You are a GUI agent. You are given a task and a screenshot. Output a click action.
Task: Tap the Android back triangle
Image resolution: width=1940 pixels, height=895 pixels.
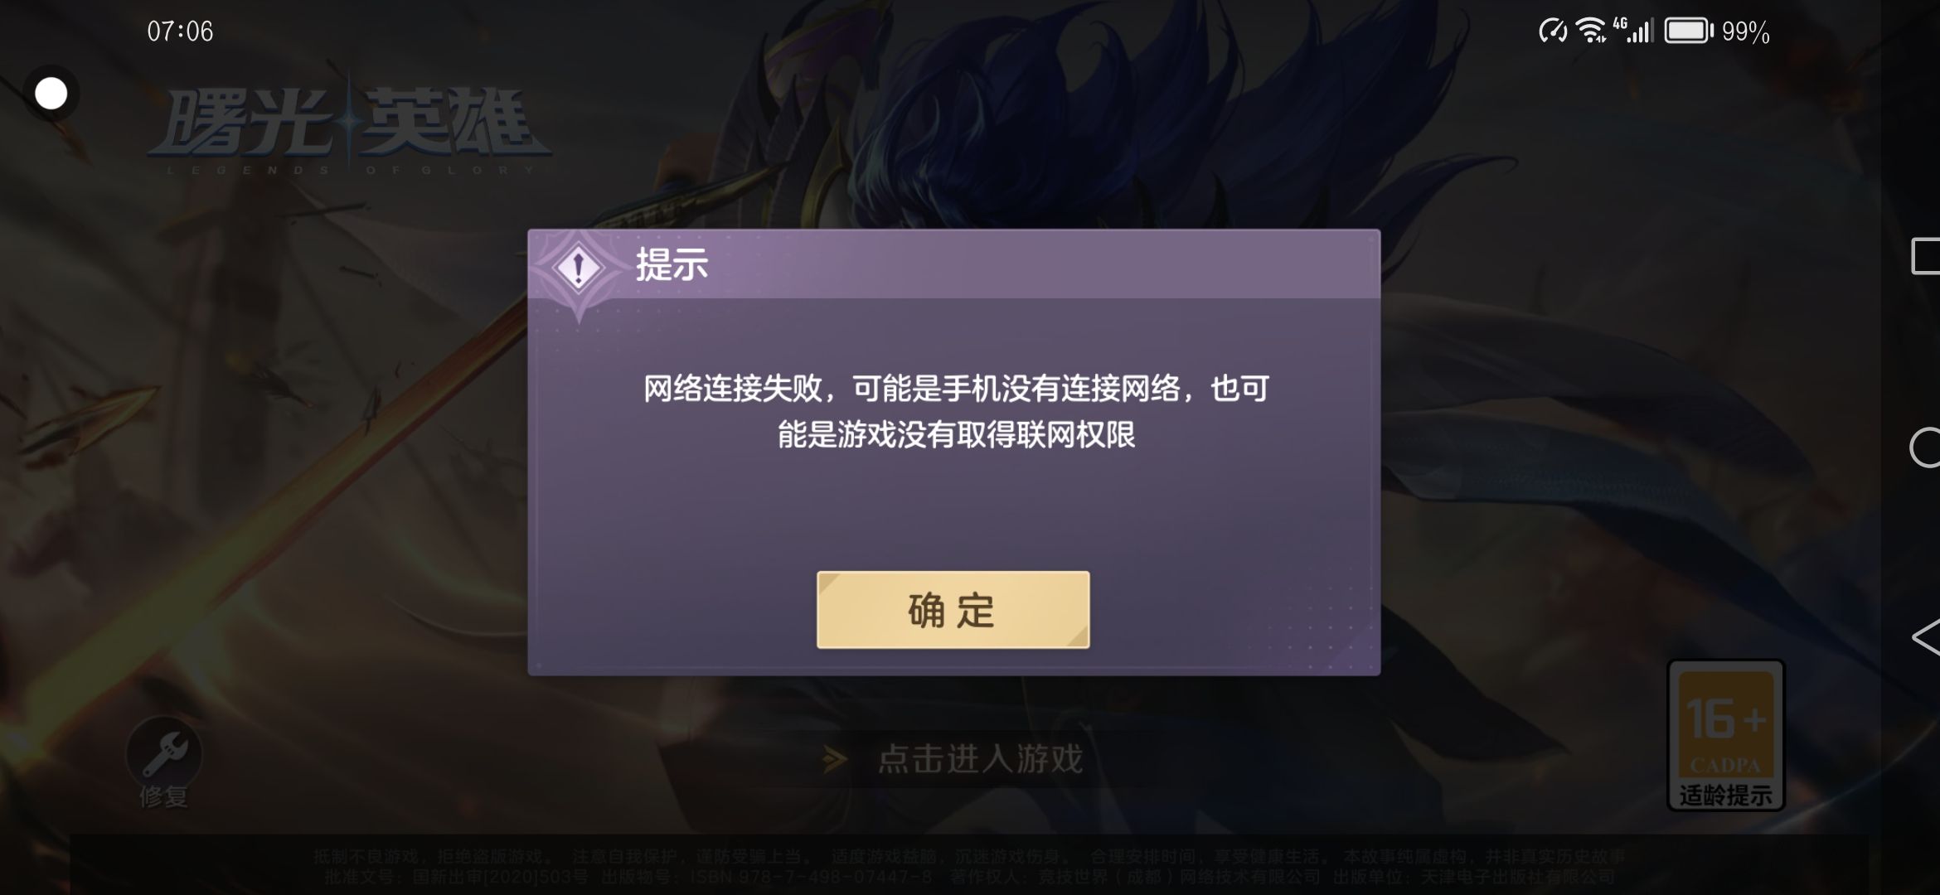pyautogui.click(x=1926, y=637)
